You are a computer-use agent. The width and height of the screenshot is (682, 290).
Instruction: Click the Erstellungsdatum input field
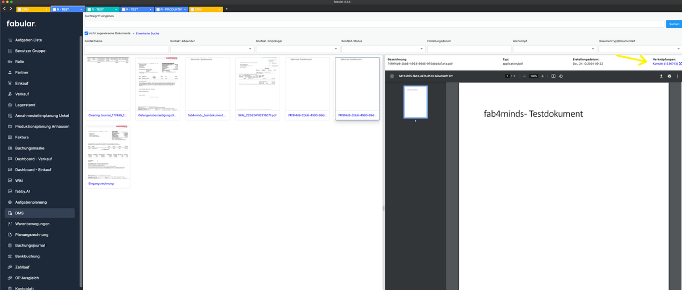pyautogui.click(x=470, y=49)
